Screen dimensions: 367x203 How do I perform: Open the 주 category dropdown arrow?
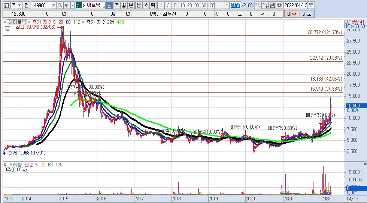click(20, 5)
